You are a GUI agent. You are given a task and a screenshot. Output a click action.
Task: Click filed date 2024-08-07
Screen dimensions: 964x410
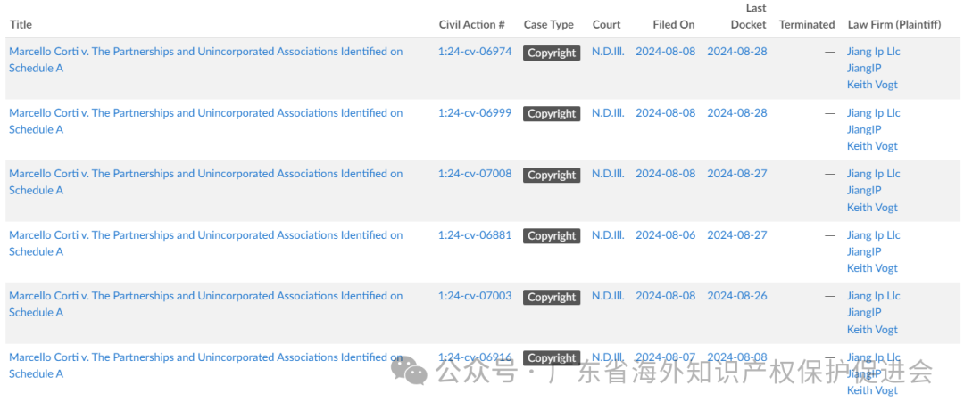(665, 357)
